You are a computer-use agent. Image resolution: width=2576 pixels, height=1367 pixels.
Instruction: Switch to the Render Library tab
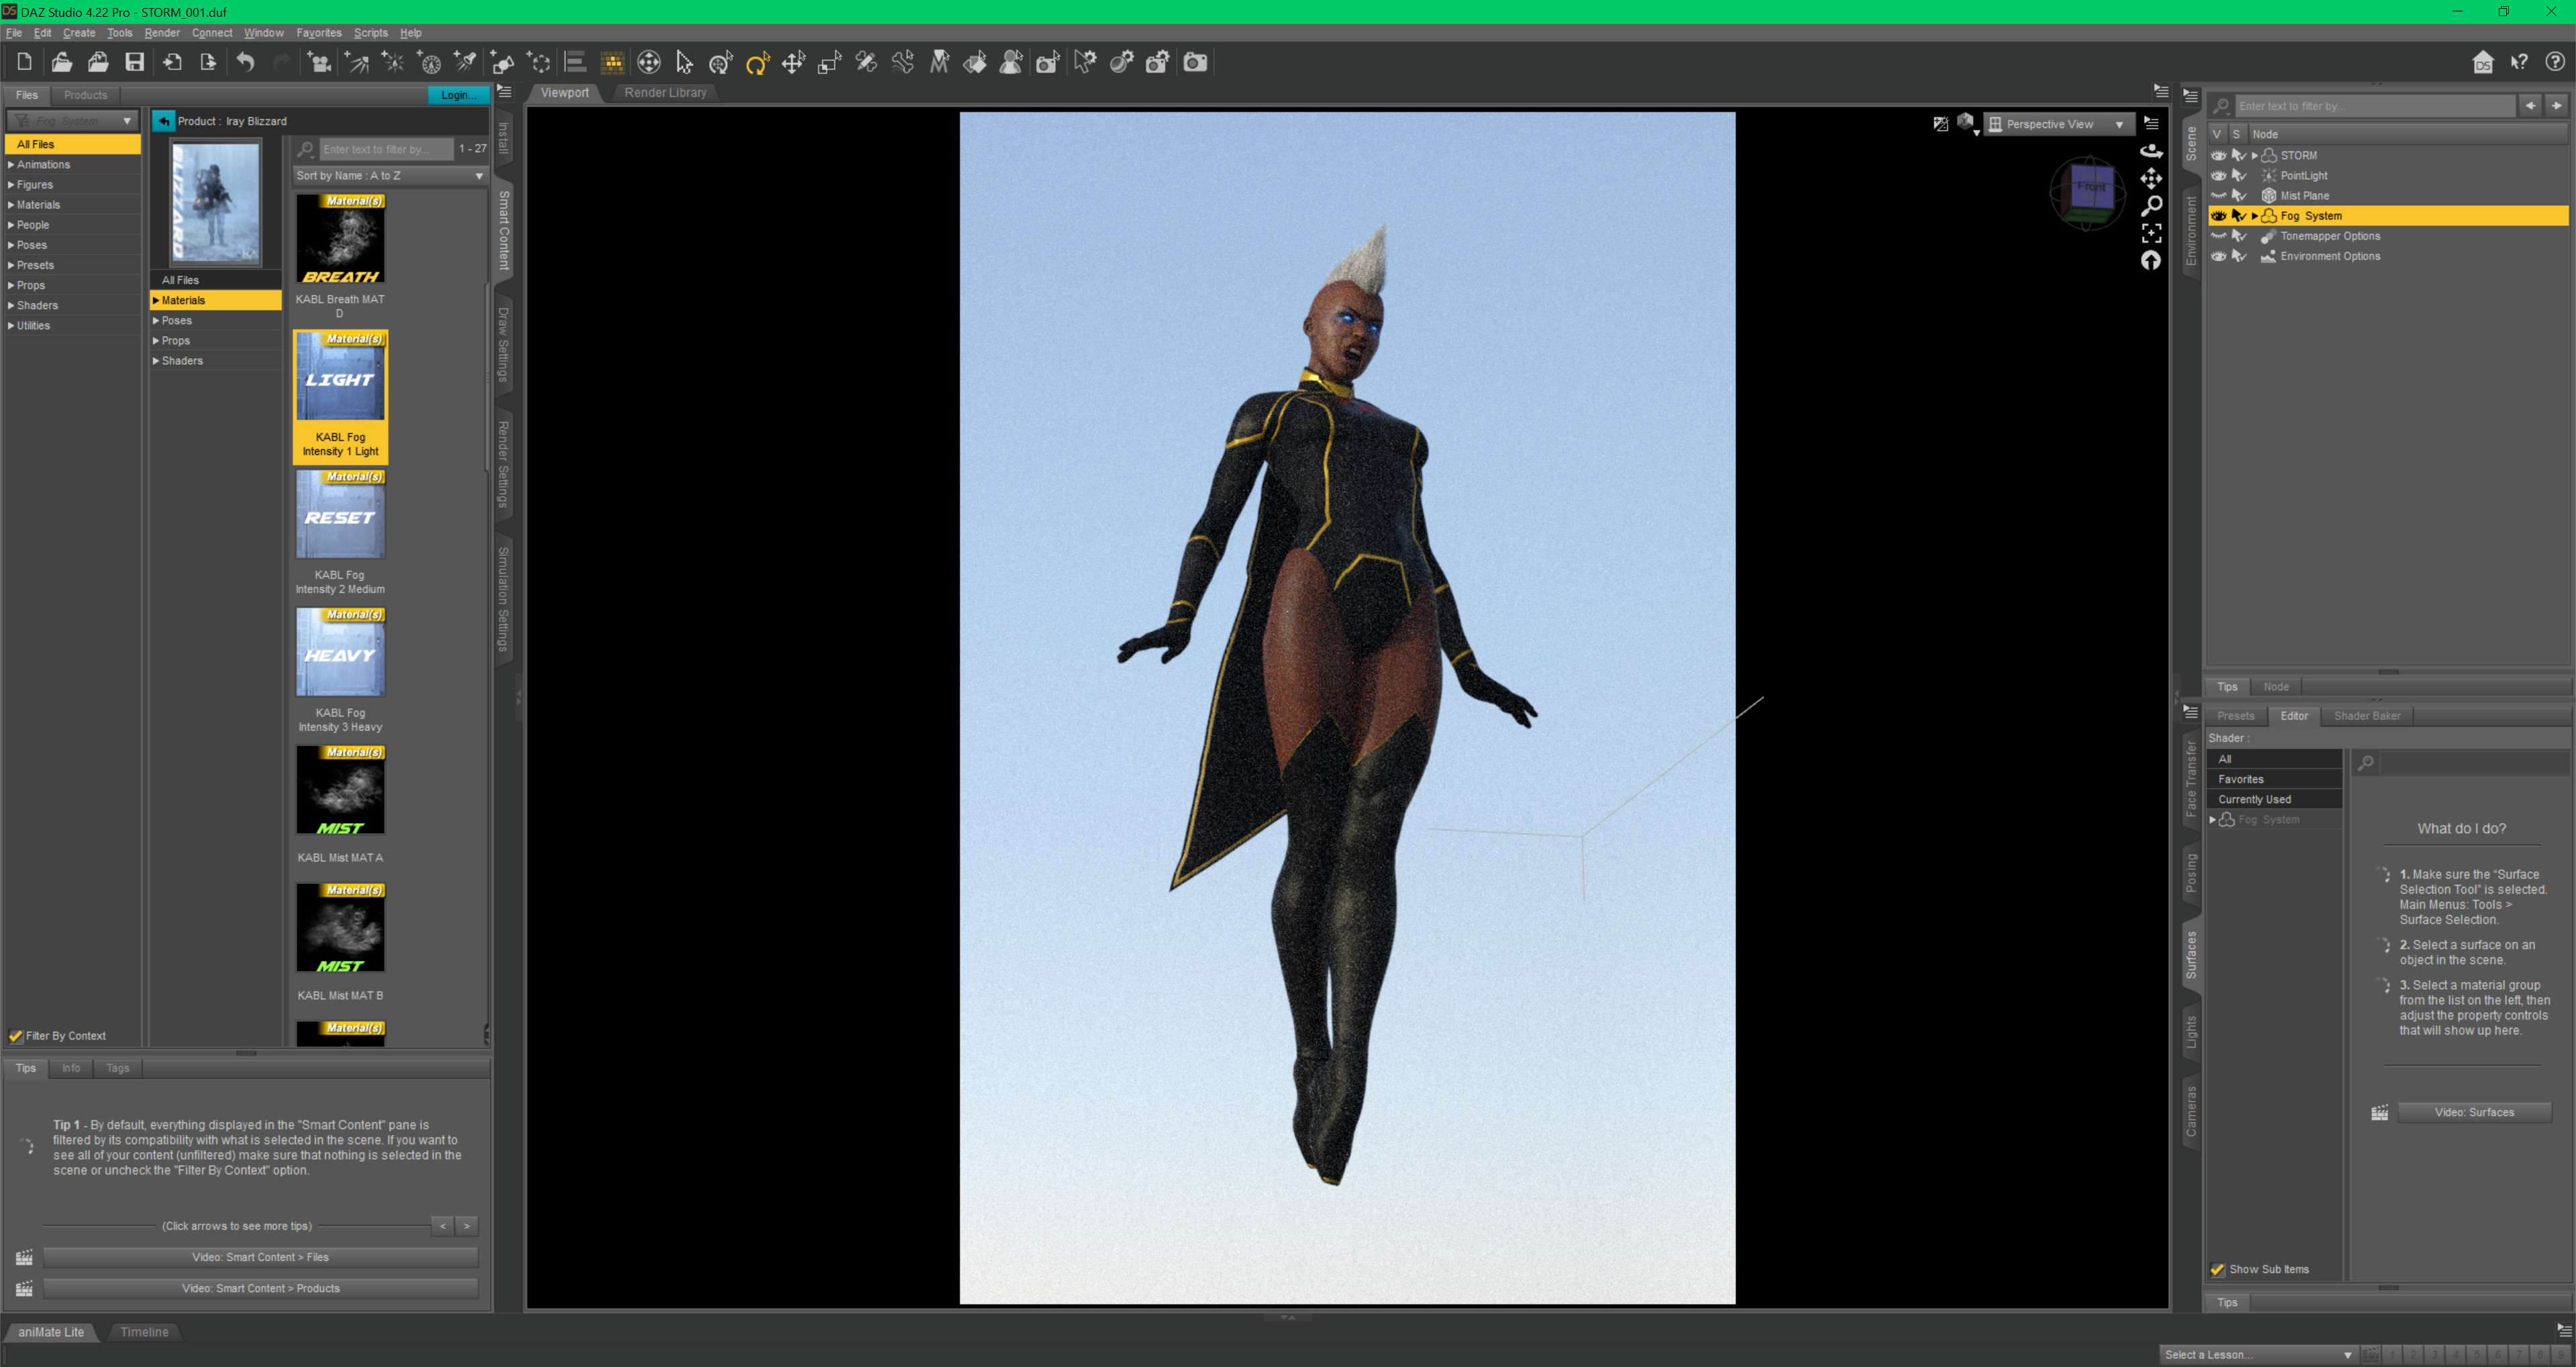pyautogui.click(x=665, y=93)
